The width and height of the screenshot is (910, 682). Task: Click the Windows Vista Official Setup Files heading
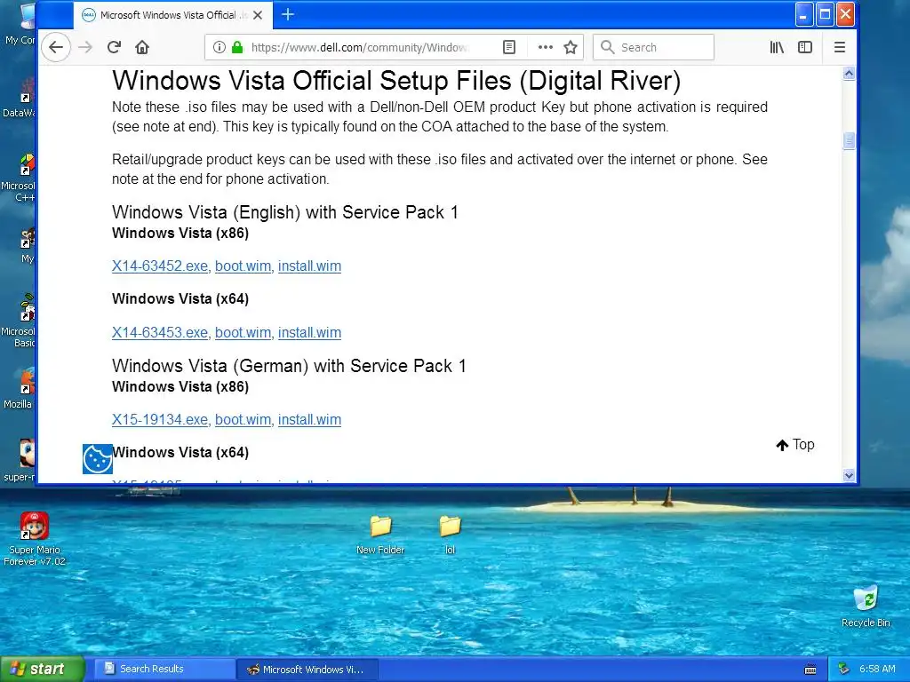pyautogui.click(x=396, y=81)
